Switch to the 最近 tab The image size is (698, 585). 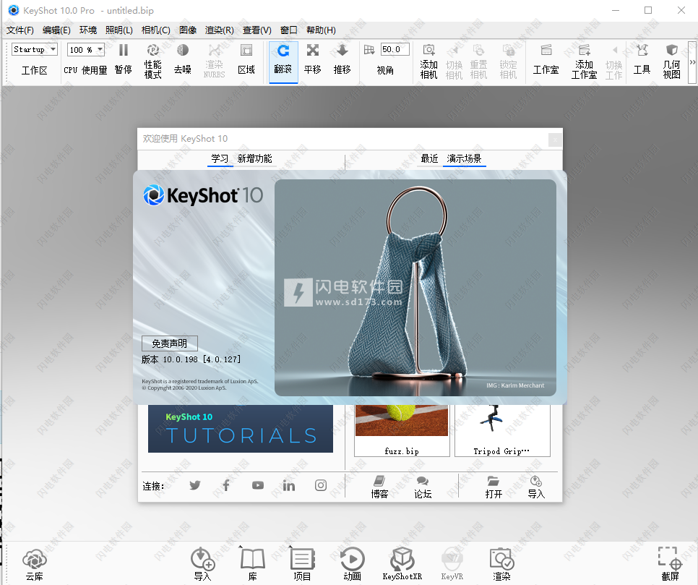coord(430,158)
